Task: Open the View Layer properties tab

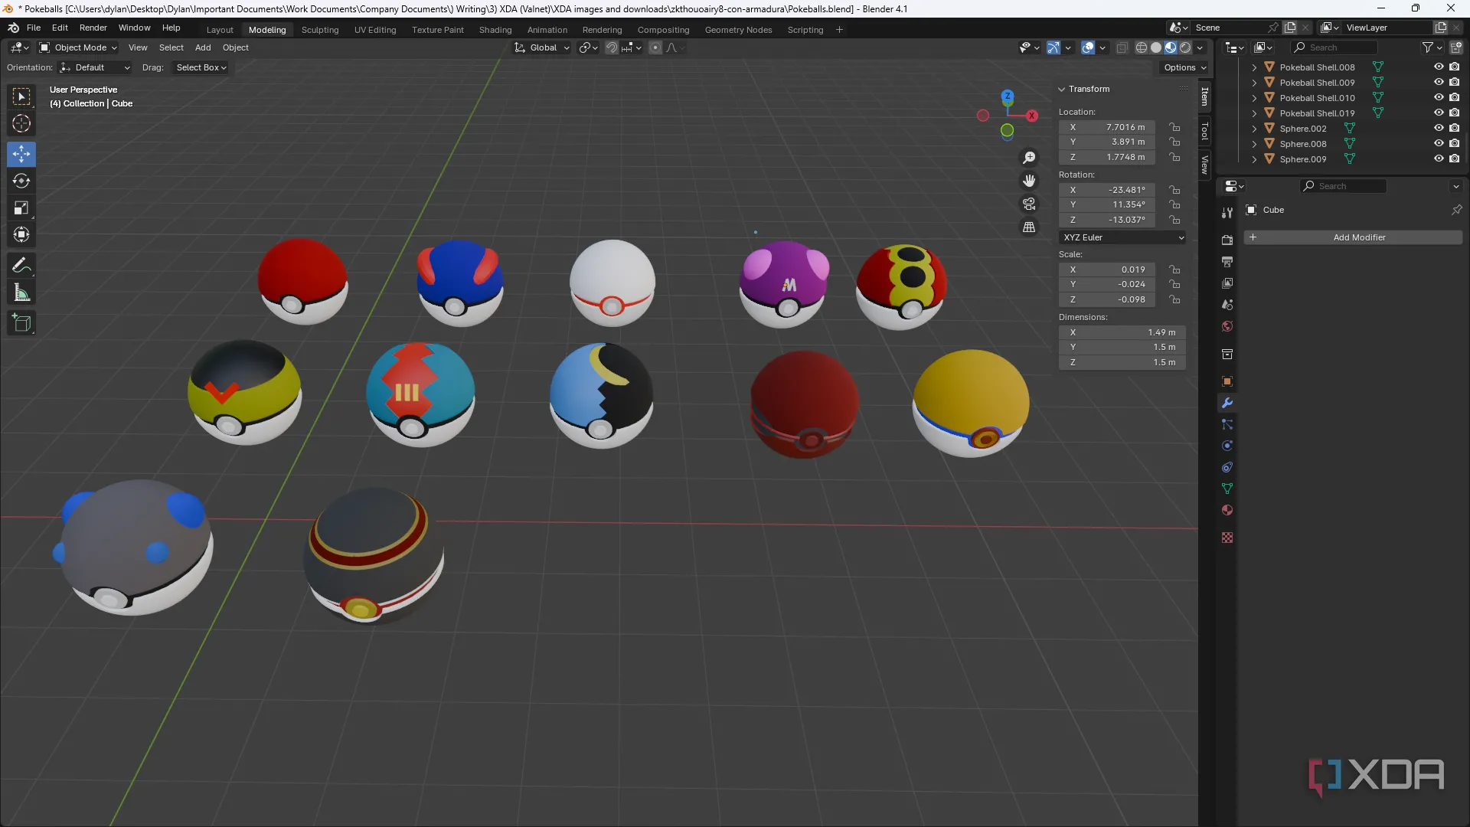Action: point(1227,283)
